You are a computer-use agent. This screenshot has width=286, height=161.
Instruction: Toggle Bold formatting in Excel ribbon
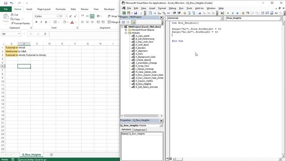[x=37, y=22]
